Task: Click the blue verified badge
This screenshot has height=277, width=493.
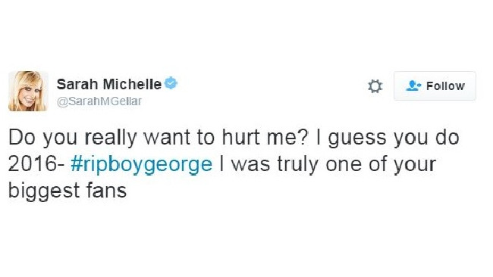Action: 171,82
